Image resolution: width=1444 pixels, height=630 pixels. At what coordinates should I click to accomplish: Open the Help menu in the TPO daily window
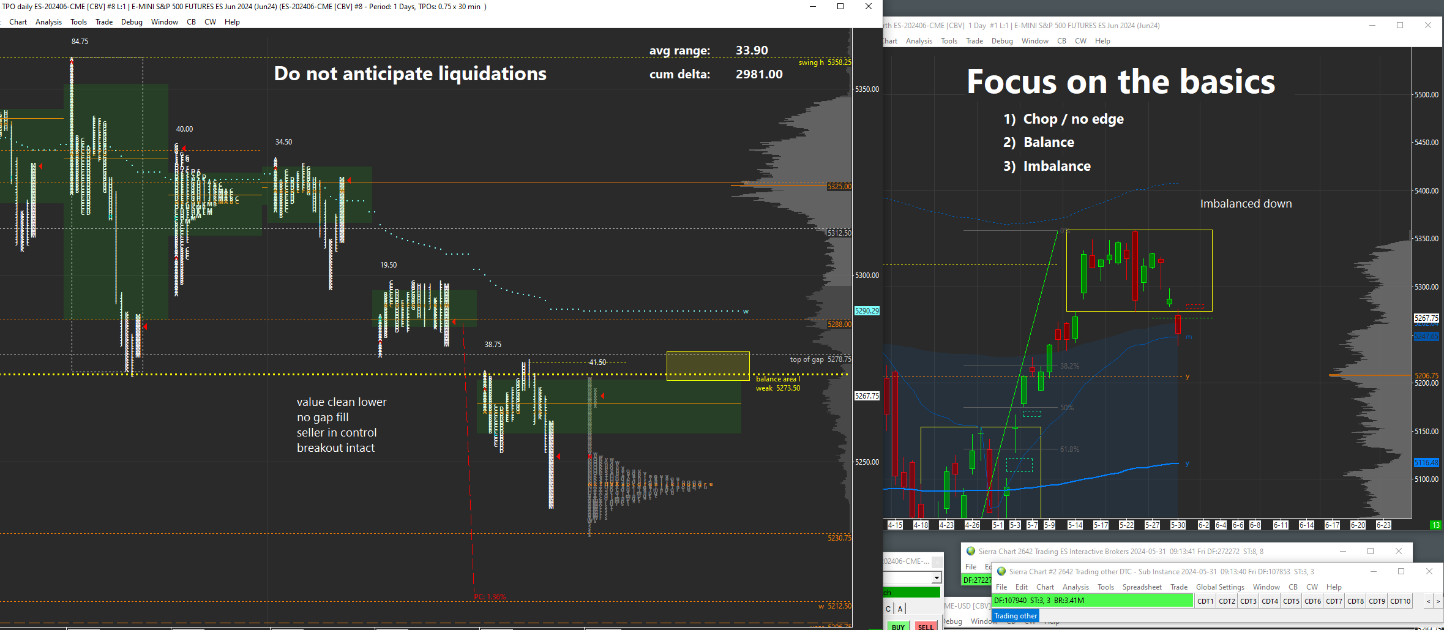coord(232,22)
